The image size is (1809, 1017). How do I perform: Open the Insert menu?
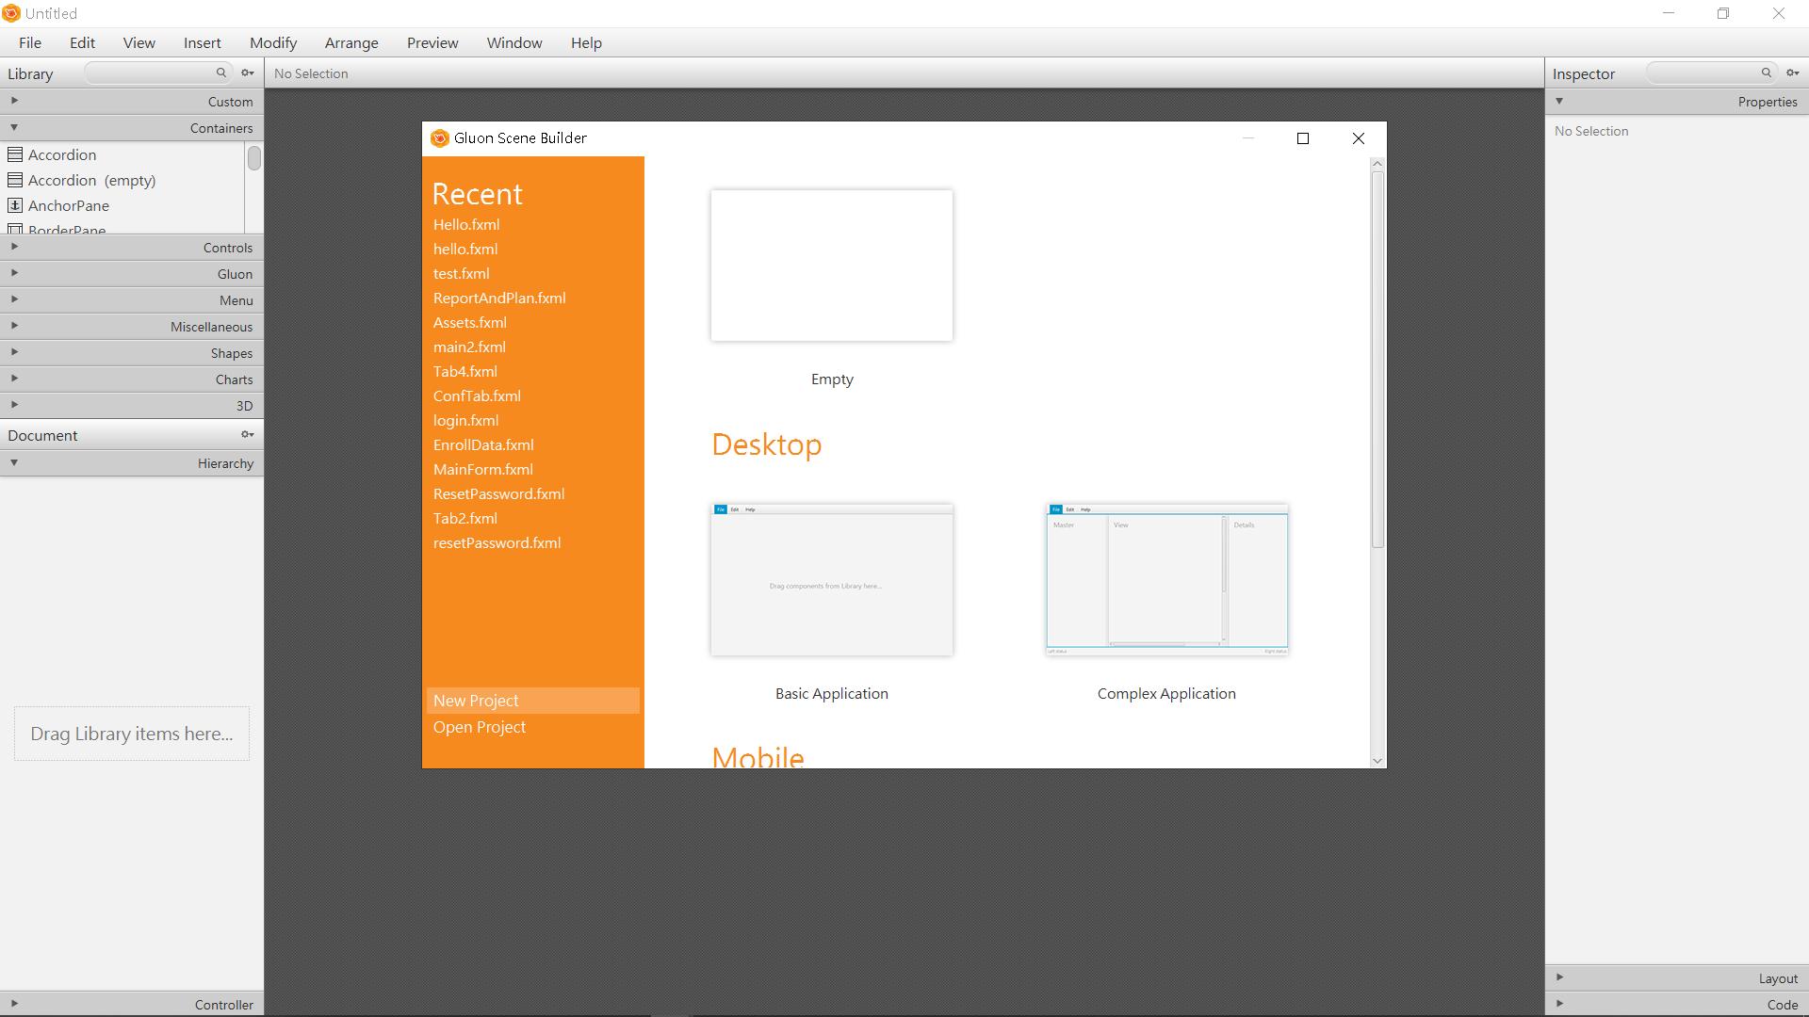point(203,42)
